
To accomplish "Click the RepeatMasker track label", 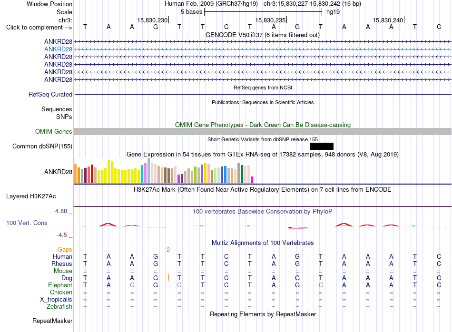I will click(x=52, y=321).
